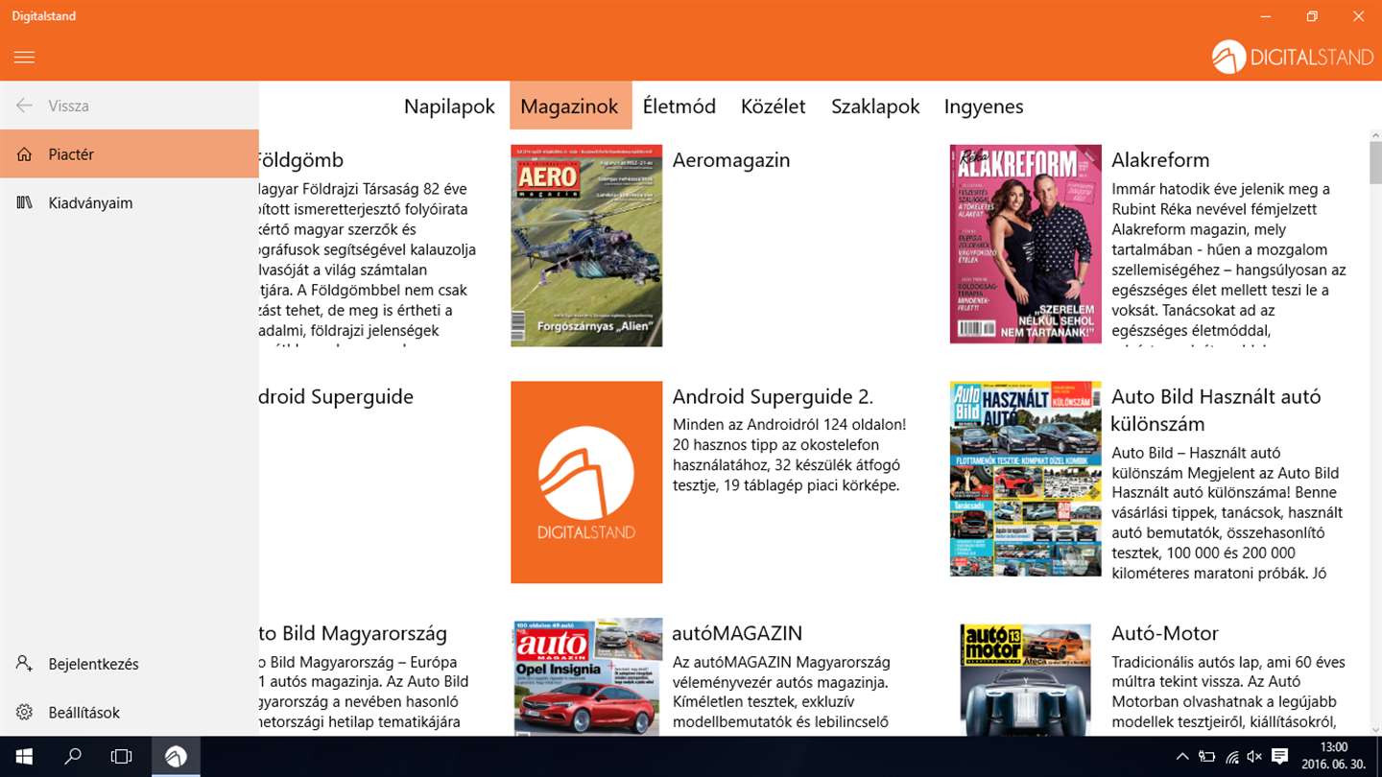Open the Alakreform cover thumbnail

pyautogui.click(x=1025, y=244)
